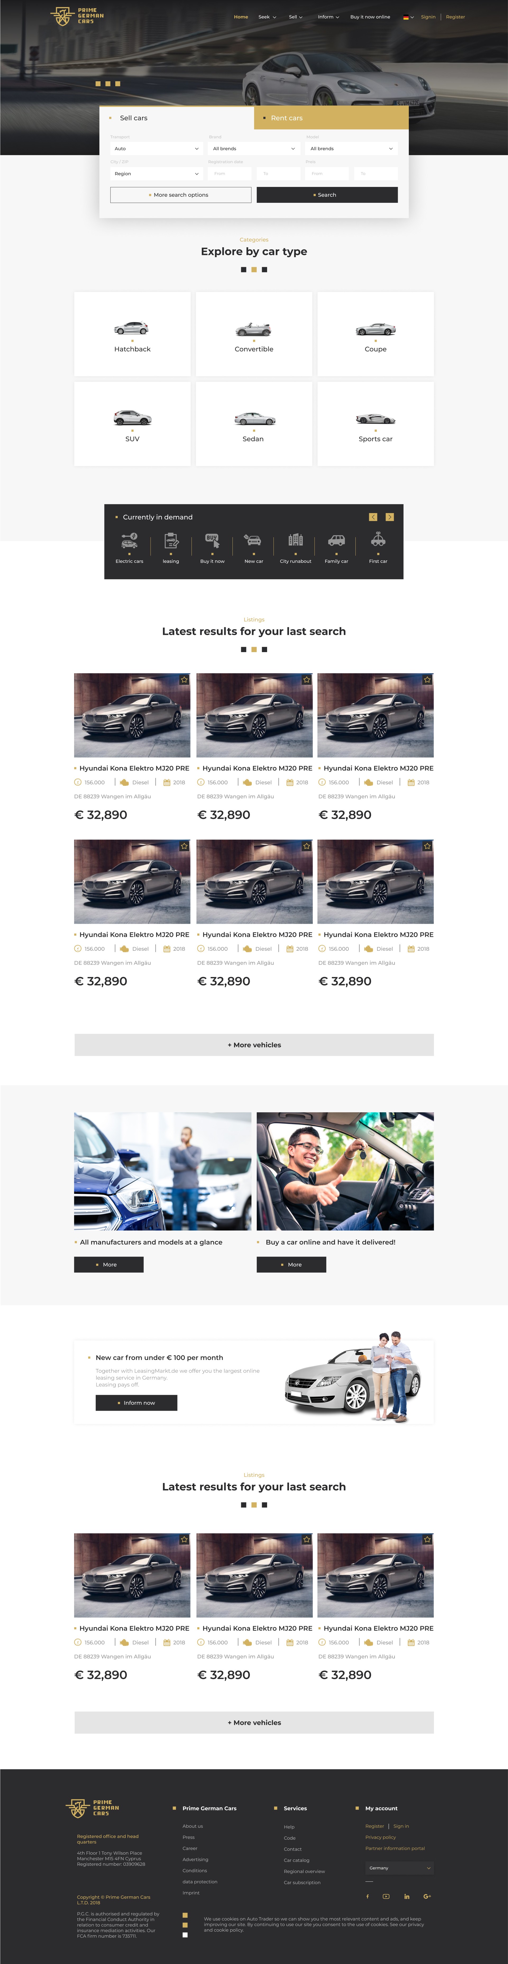Open the Convertible car type card

click(254, 334)
